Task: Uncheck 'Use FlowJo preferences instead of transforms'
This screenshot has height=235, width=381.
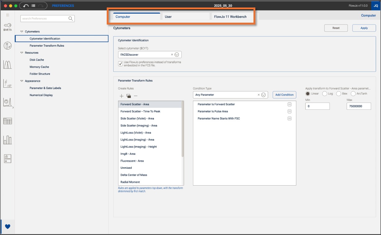Action: point(120,63)
